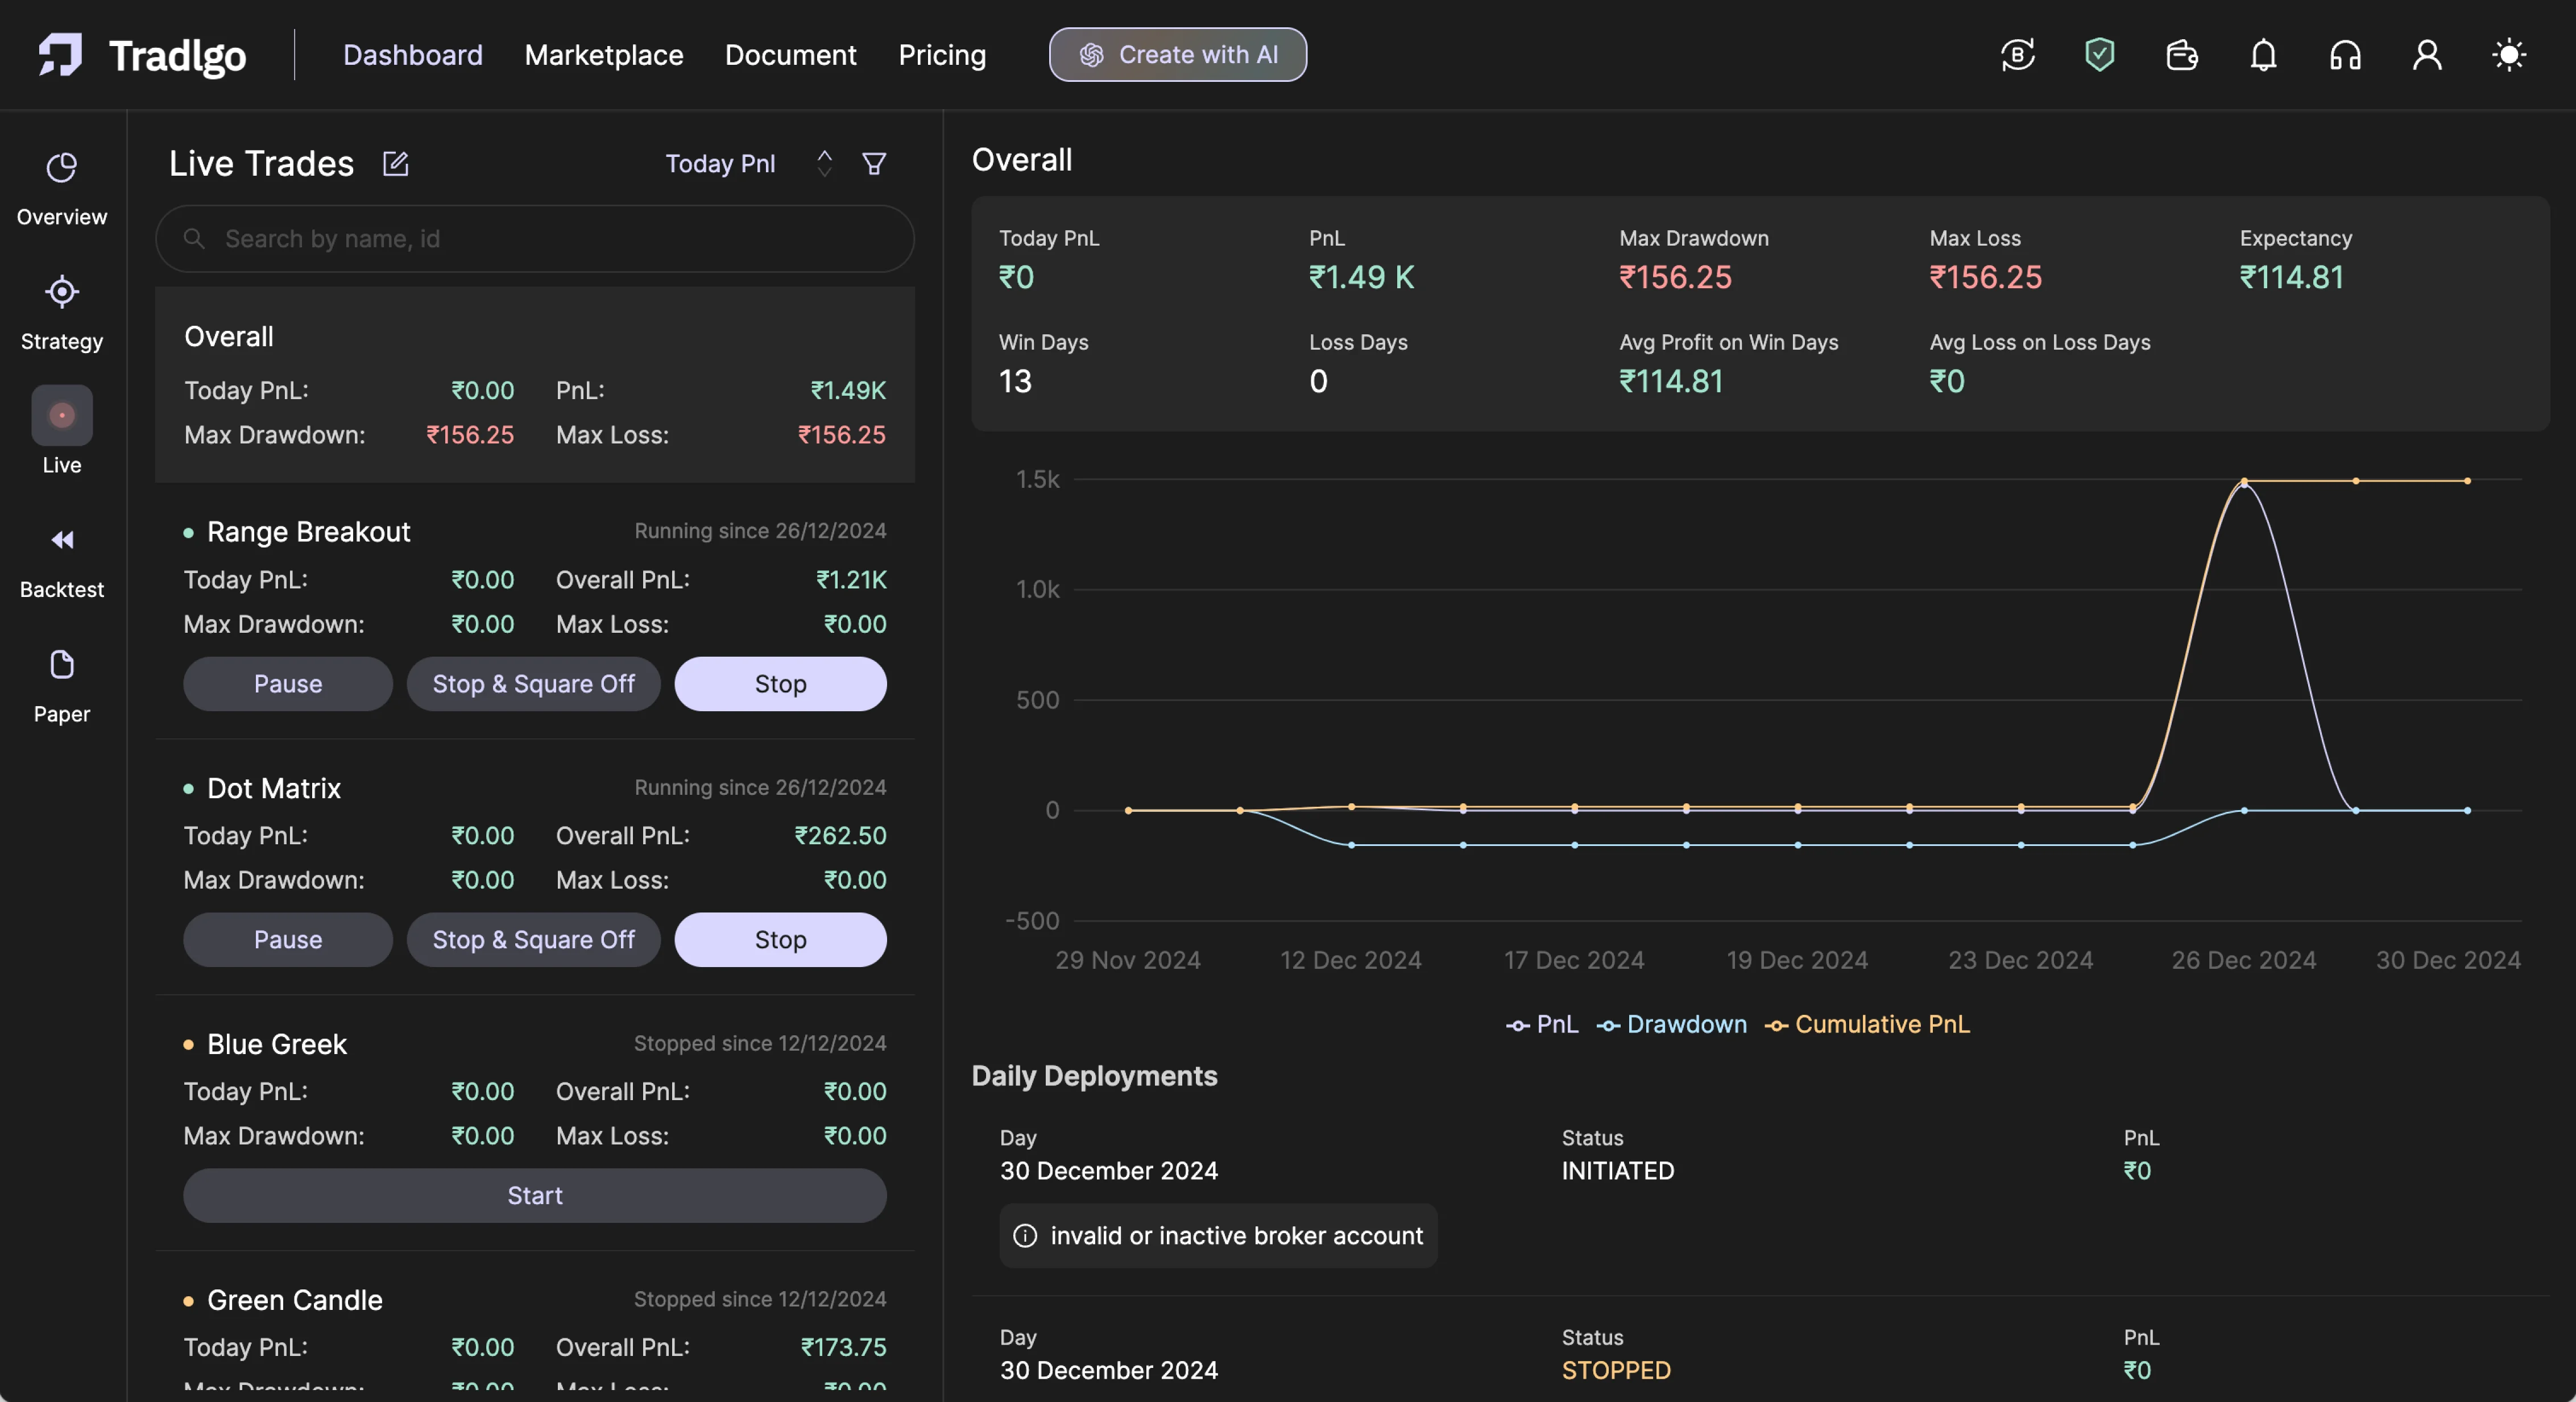Open the Today Pnl sort selector
Viewport: 2576px width, 1402px height.
point(824,163)
